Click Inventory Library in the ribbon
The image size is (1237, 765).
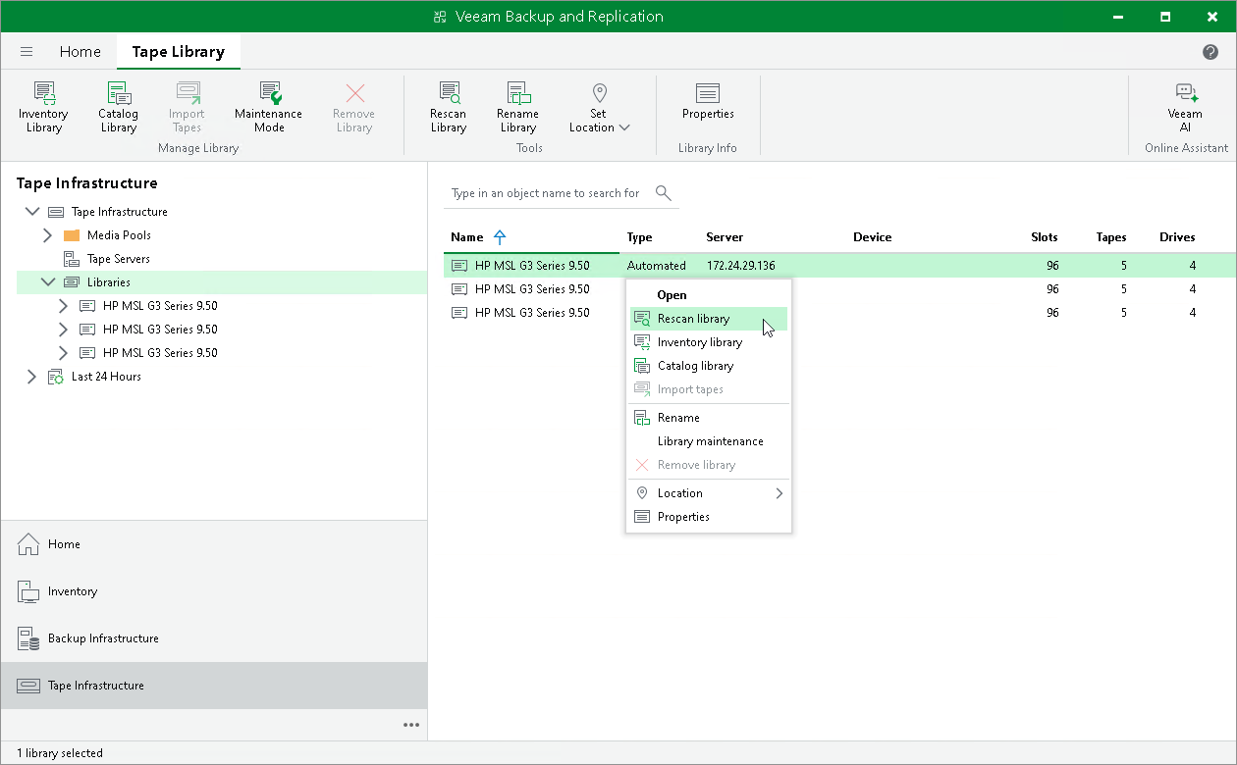(44, 108)
